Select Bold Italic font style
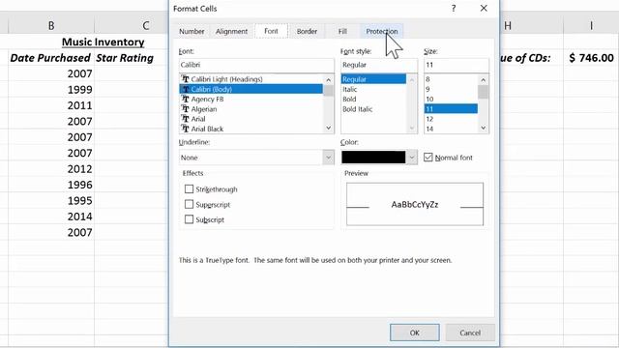 pyautogui.click(x=373, y=109)
